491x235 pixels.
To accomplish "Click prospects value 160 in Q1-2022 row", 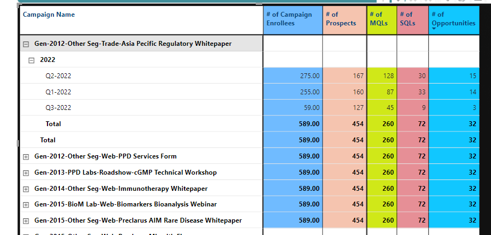I will coord(358,92).
